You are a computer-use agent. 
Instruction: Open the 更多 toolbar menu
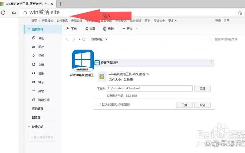pyautogui.click(x=129, y=29)
